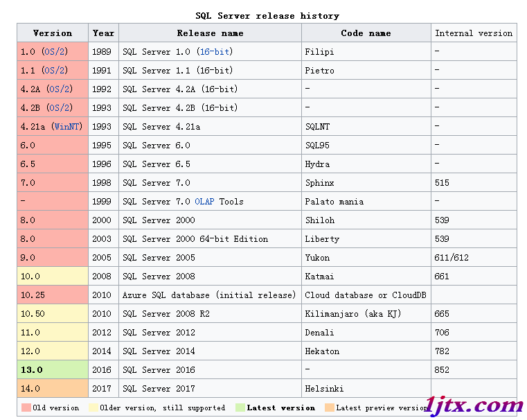Select the Hekaton code name cell
The width and height of the screenshot is (527, 420).
point(366,351)
